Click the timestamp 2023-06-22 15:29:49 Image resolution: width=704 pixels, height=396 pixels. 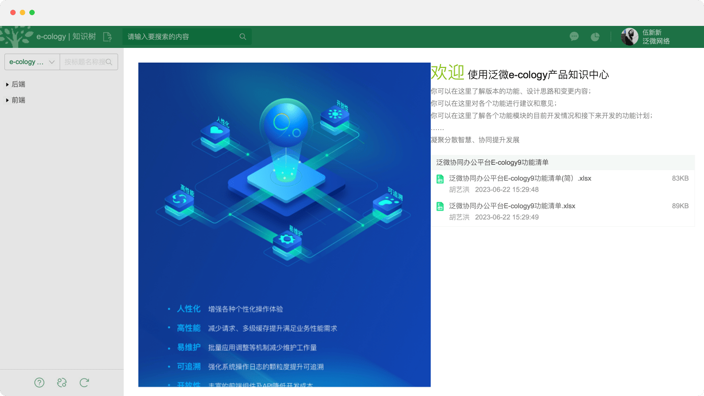point(507,217)
